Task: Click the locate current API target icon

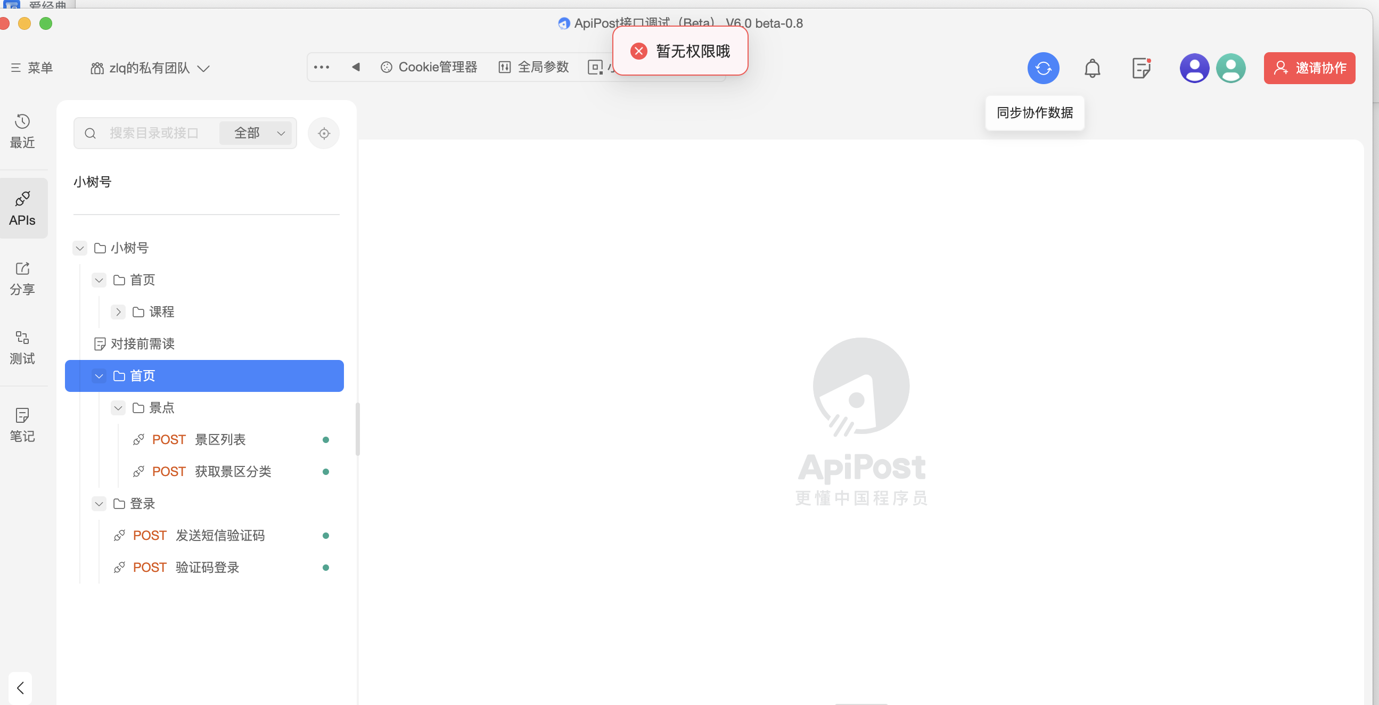Action: pos(323,133)
